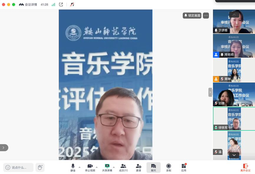Viewport: 255px width, 174px height.
Task: Expand video options arrow beside 停止视频
Action: (x=97, y=168)
